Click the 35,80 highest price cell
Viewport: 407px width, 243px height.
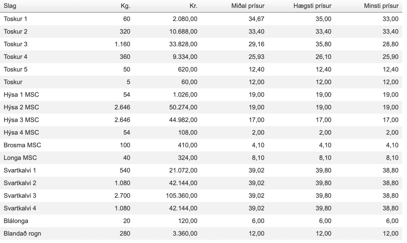323,44
